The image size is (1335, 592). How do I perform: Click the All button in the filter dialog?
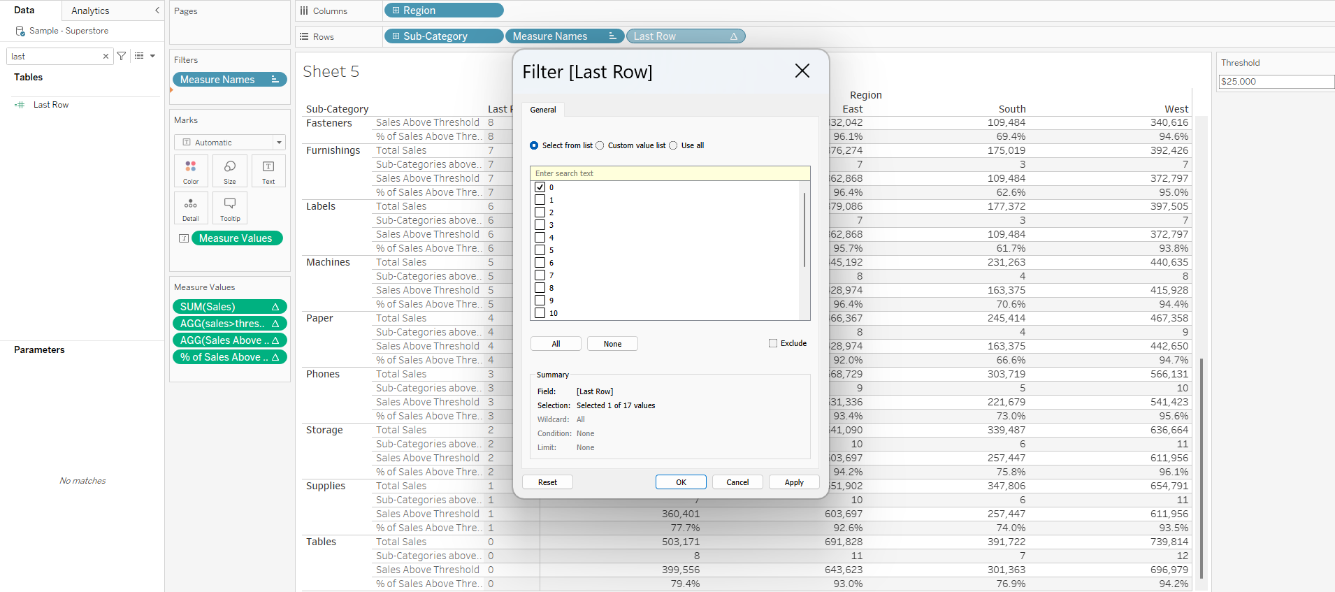556,344
